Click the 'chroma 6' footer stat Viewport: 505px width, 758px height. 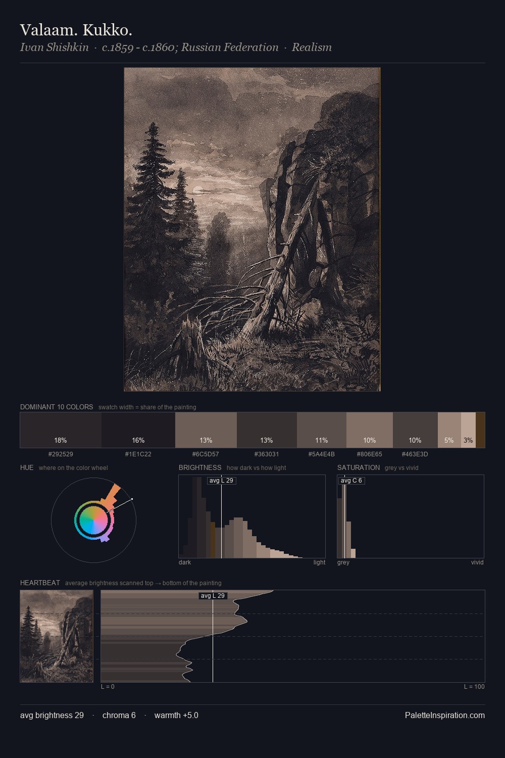[x=119, y=715]
